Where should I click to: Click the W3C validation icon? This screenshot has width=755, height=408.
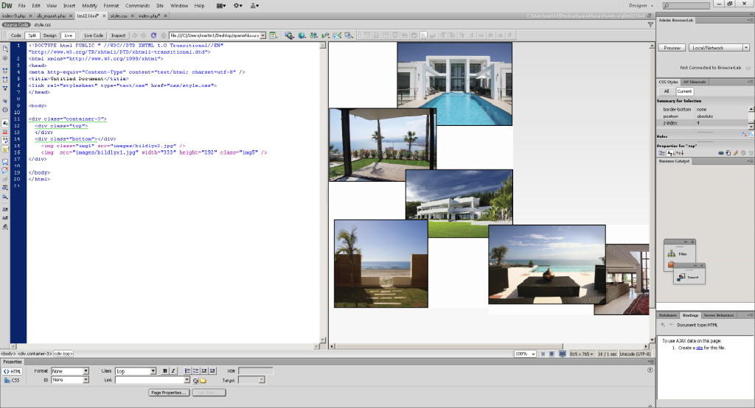tap(326, 35)
